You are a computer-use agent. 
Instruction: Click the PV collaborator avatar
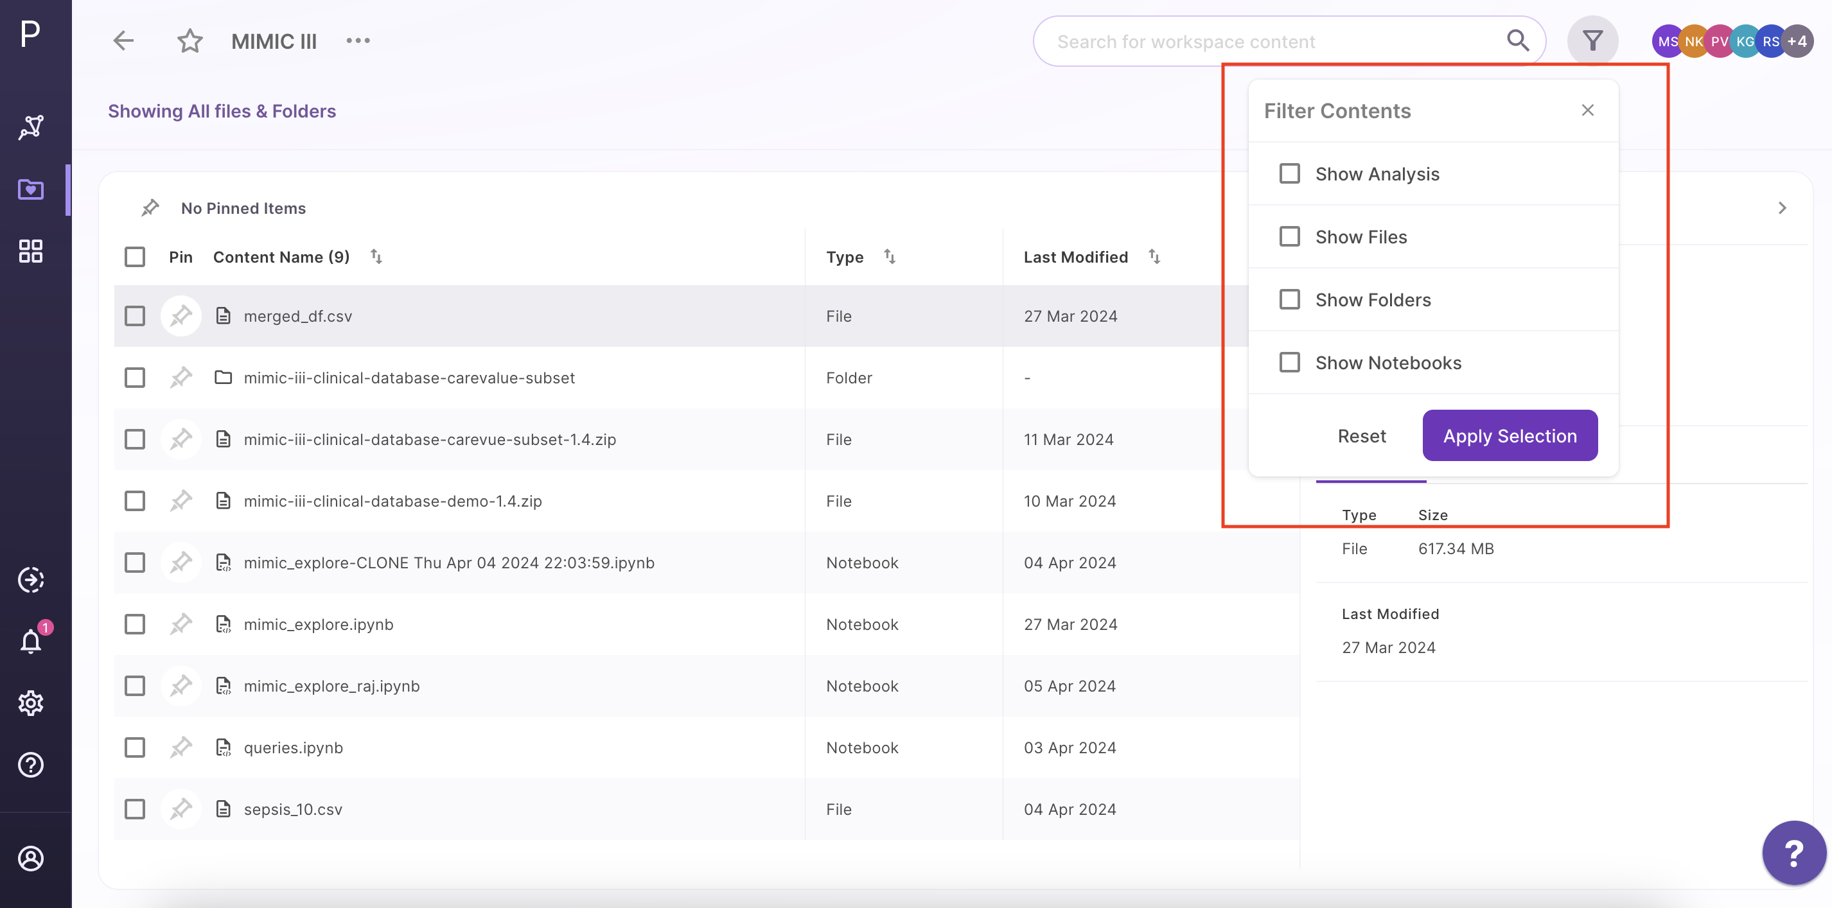pyautogui.click(x=1719, y=41)
